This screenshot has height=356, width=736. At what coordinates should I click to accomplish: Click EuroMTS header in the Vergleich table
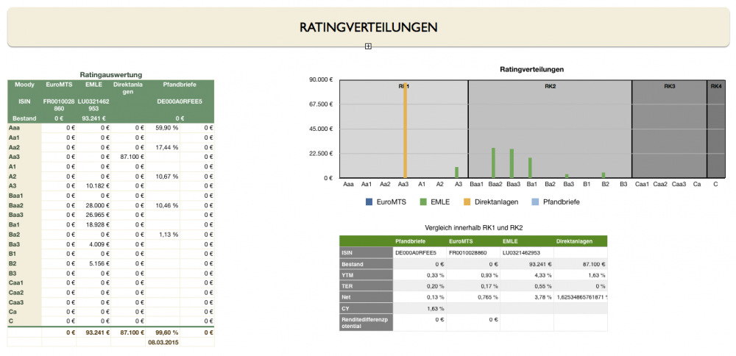pyautogui.click(x=473, y=241)
